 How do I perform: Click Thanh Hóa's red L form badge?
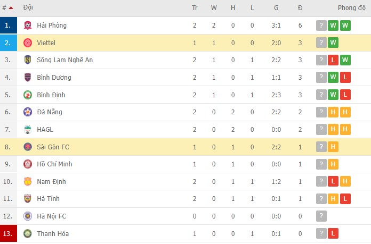(x=333, y=234)
